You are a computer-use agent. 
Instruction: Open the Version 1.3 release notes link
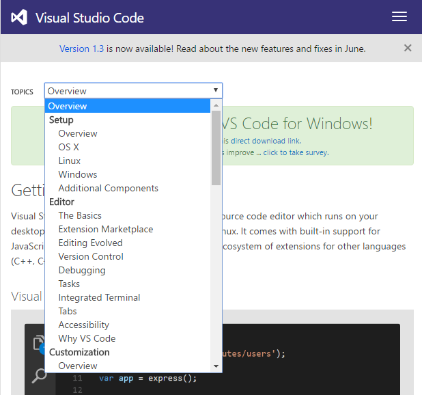tap(81, 49)
